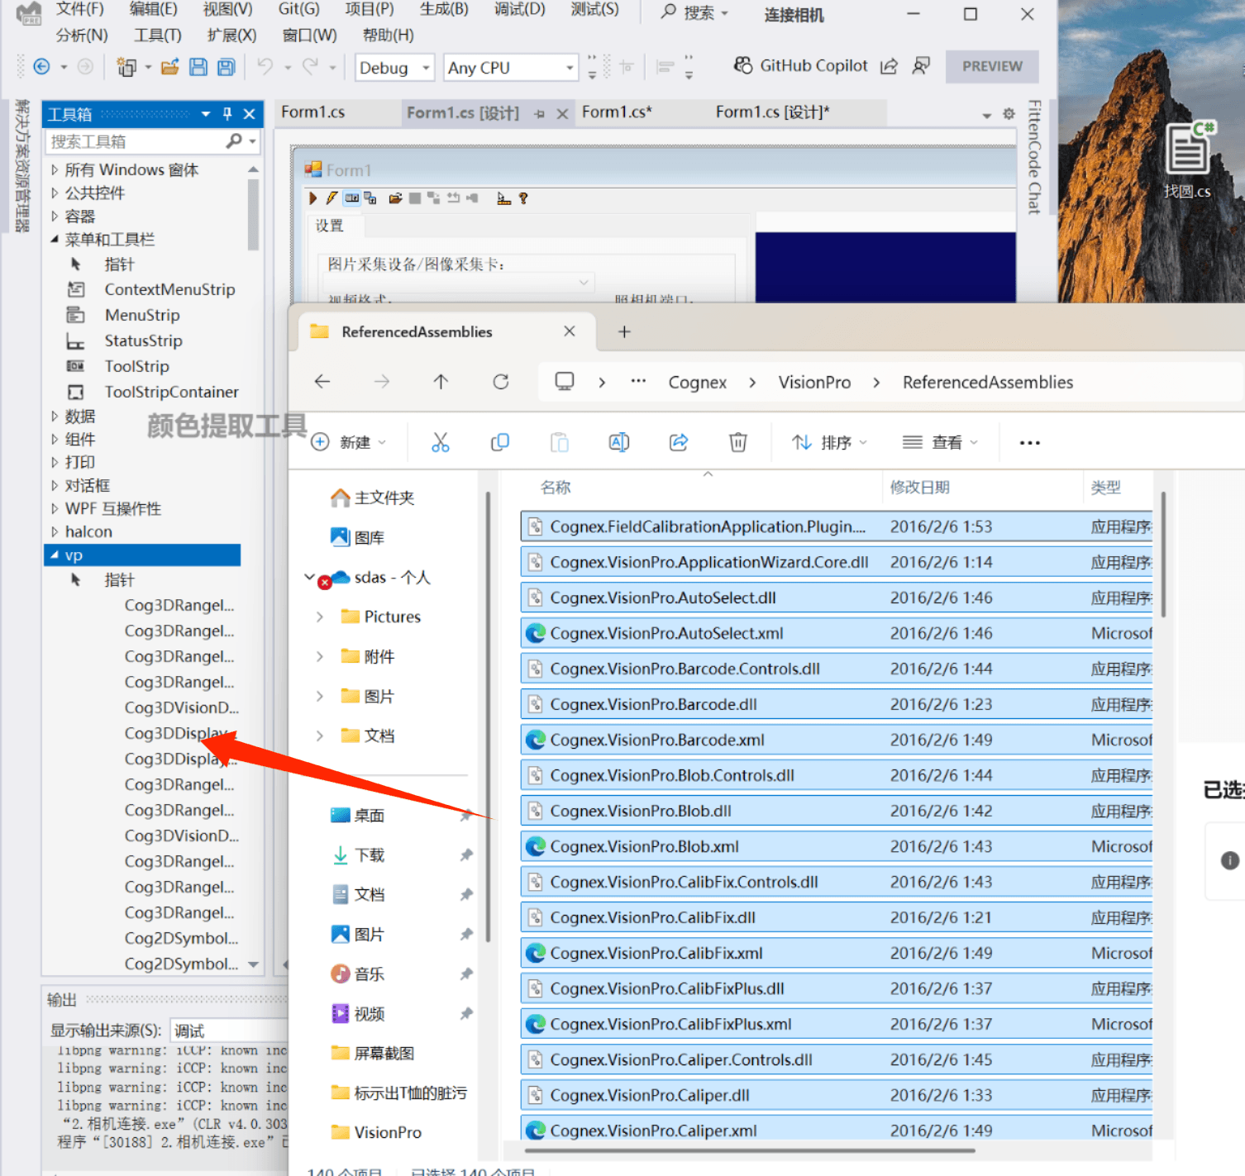
Task: Click the Save icon in Visual Studio toolbar
Action: click(198, 67)
